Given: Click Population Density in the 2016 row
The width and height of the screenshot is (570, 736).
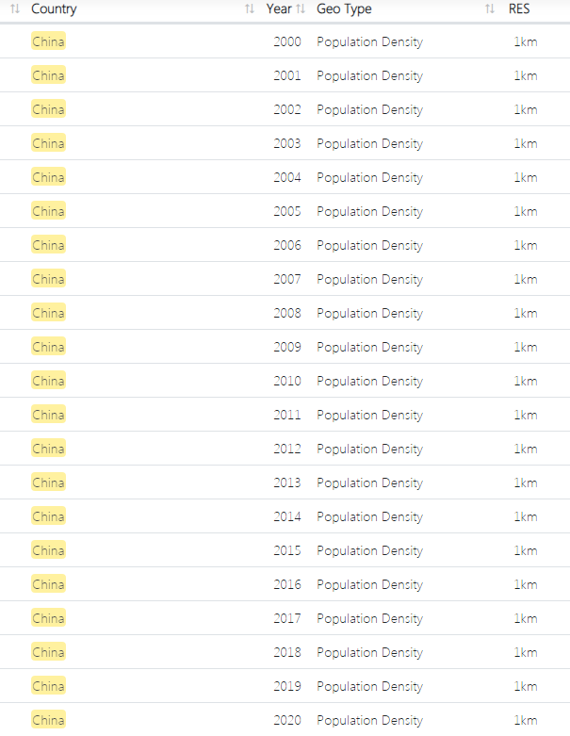Looking at the screenshot, I should click(369, 585).
